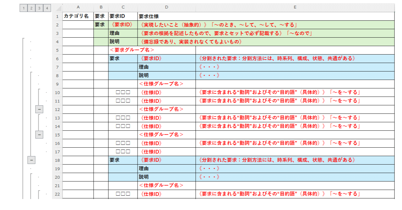Click the カテゴリ名 cell in A1
This screenshot has height=210, width=402.
click(78, 16)
